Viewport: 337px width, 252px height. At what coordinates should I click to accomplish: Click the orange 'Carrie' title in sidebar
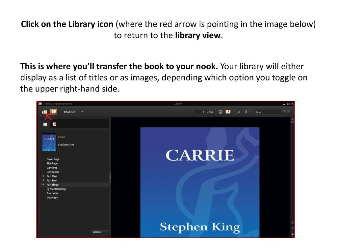tap(62, 137)
